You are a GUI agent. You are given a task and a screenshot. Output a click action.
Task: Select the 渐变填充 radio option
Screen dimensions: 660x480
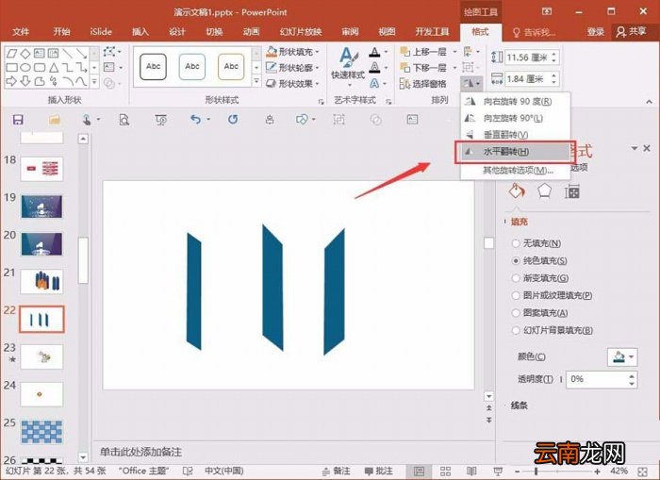coord(516,278)
